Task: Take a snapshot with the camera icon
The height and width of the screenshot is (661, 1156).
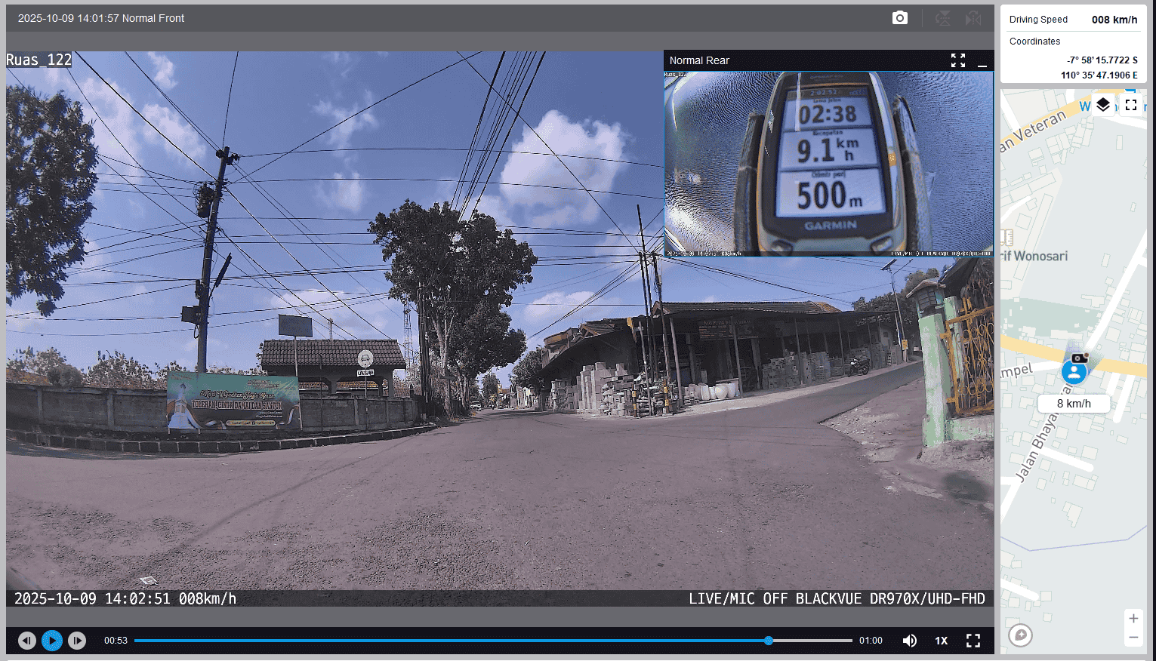Action: click(x=899, y=18)
